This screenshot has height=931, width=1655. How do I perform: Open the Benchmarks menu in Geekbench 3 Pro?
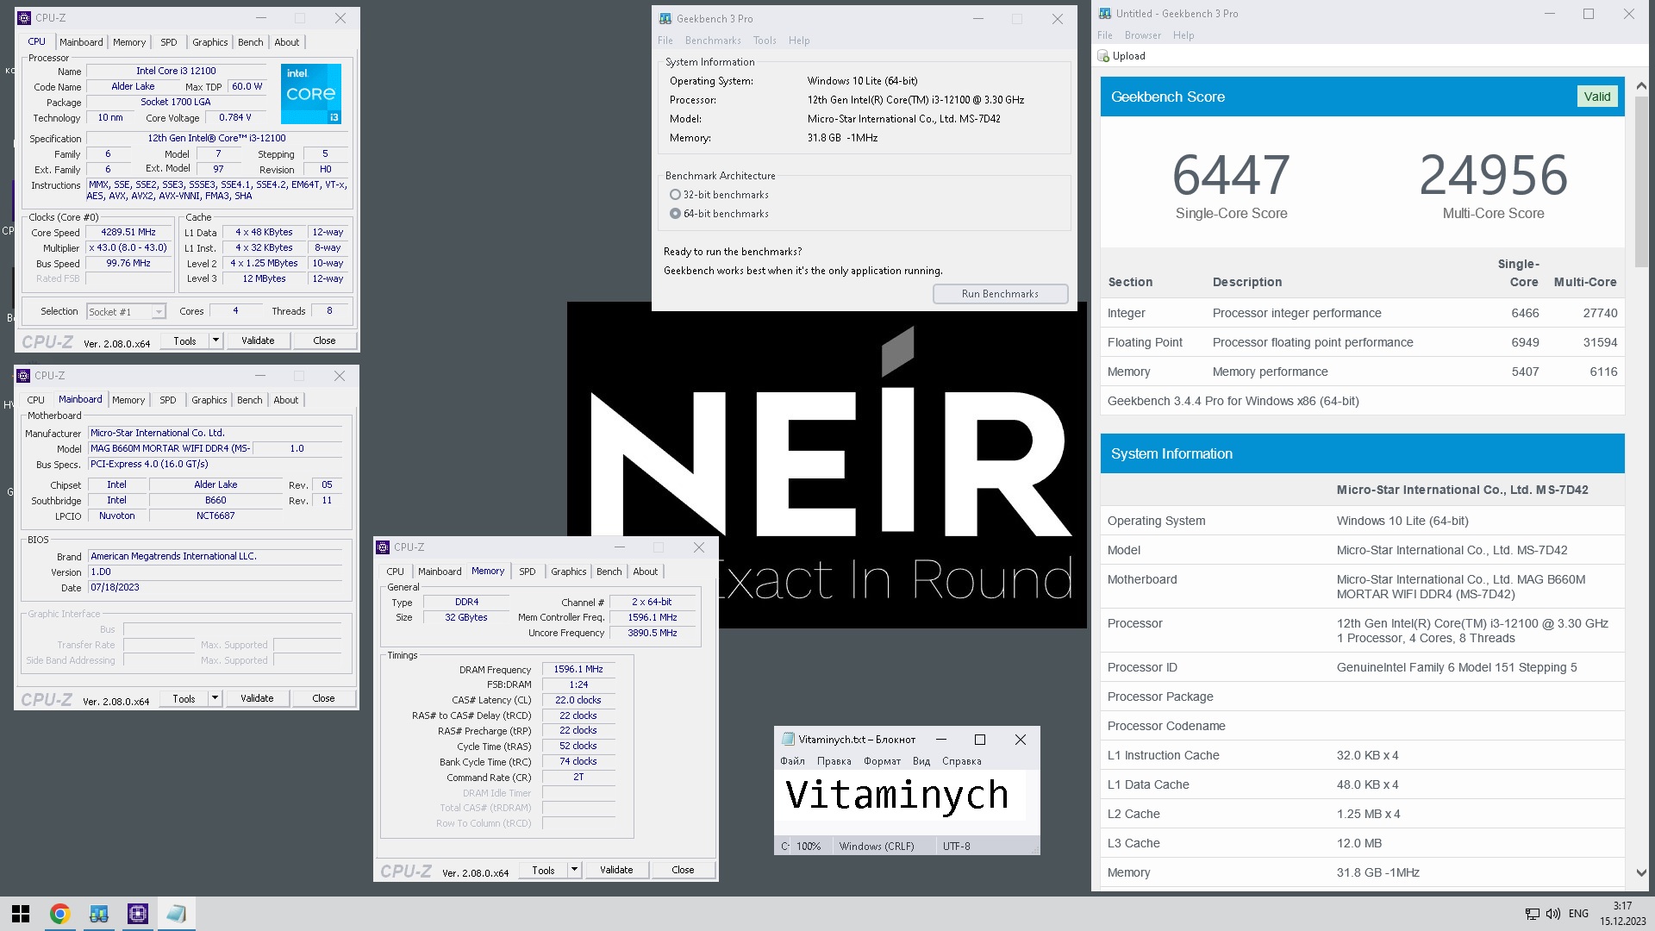(713, 41)
